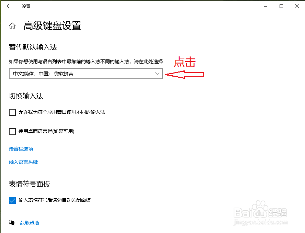Click the 切换输入法 section heading
Screen dimensions: 305x233
[26, 96]
